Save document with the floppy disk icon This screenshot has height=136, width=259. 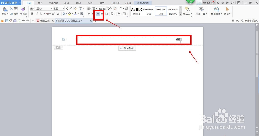click(x=7, y=21)
